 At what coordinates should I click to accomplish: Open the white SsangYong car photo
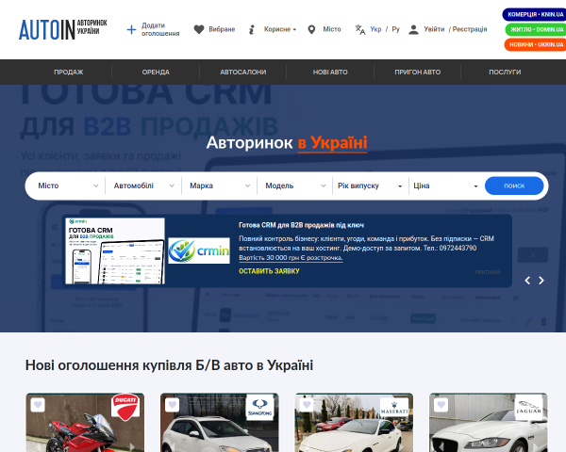220,429
